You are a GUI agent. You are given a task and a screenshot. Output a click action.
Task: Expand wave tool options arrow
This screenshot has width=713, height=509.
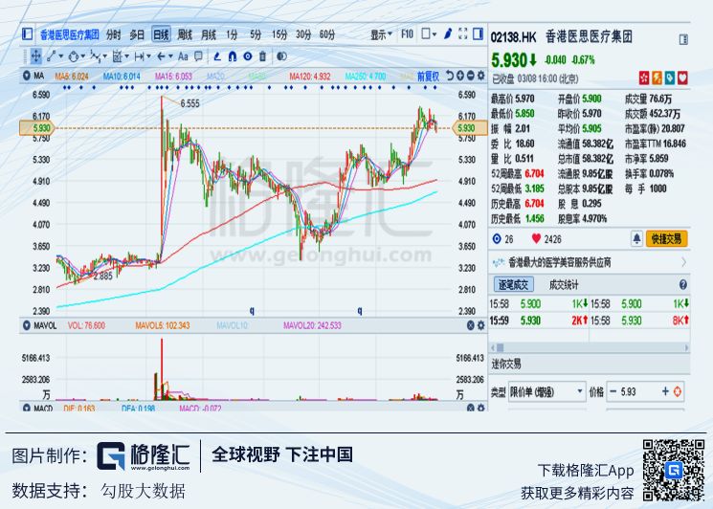(105, 56)
